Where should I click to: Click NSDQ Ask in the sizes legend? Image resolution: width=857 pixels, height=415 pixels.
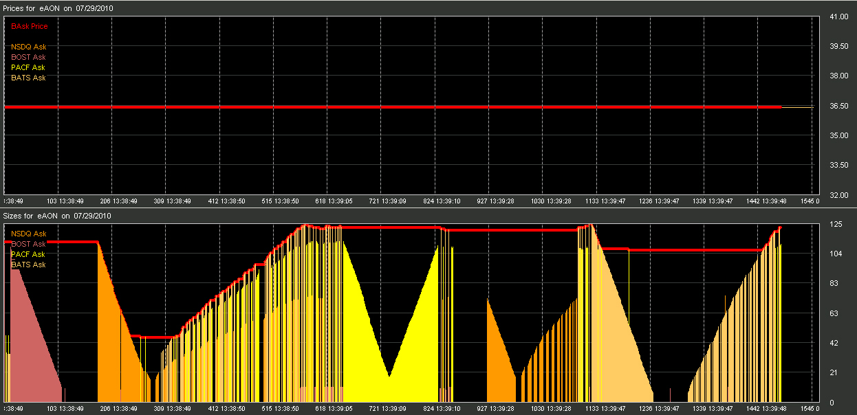coord(28,234)
